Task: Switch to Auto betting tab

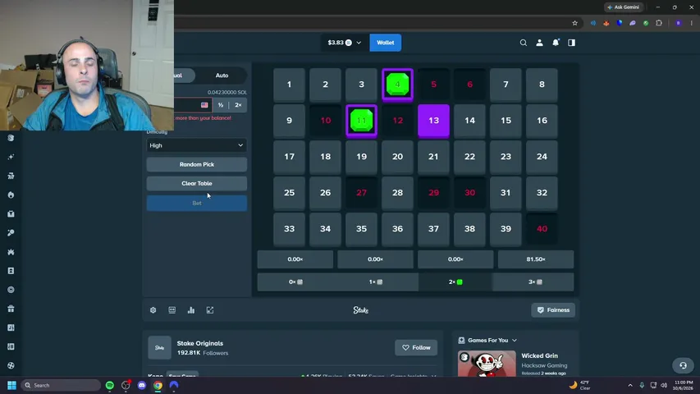Action: 222,76
